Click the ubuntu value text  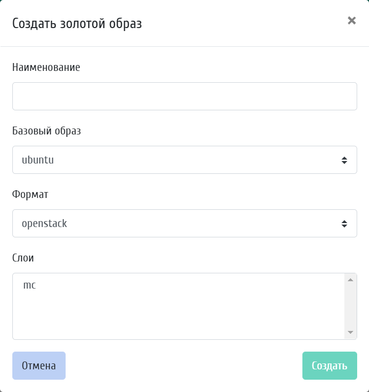pyautogui.click(x=37, y=160)
